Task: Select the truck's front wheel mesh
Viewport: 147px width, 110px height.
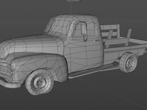Action: pyautogui.click(x=40, y=82)
